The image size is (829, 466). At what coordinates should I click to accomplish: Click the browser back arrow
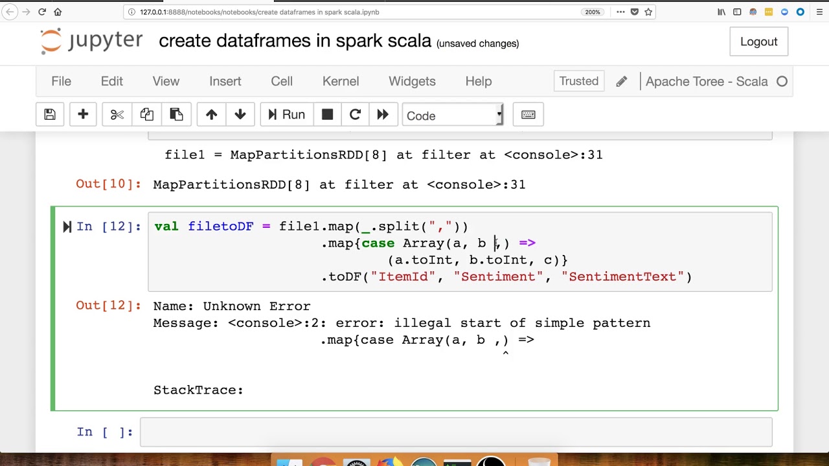click(10, 12)
